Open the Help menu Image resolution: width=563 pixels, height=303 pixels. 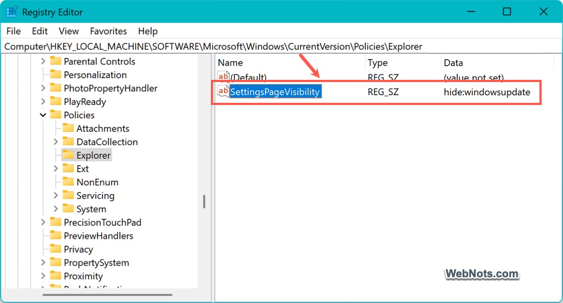tap(147, 31)
